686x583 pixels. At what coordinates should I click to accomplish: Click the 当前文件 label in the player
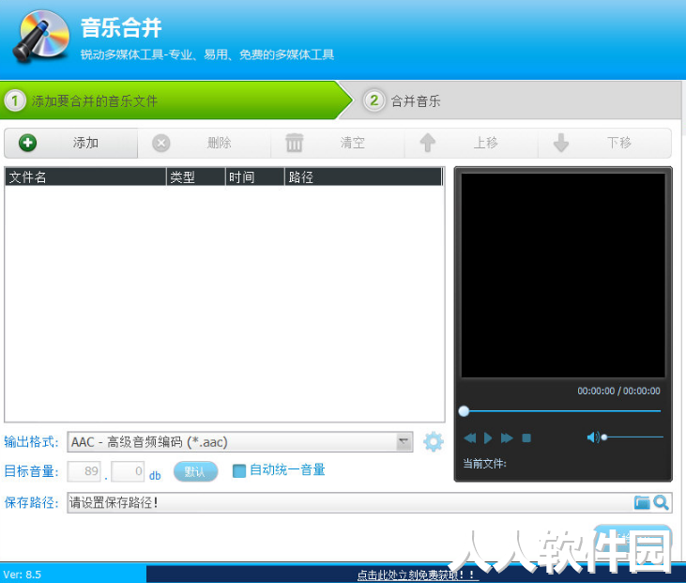pos(485,464)
